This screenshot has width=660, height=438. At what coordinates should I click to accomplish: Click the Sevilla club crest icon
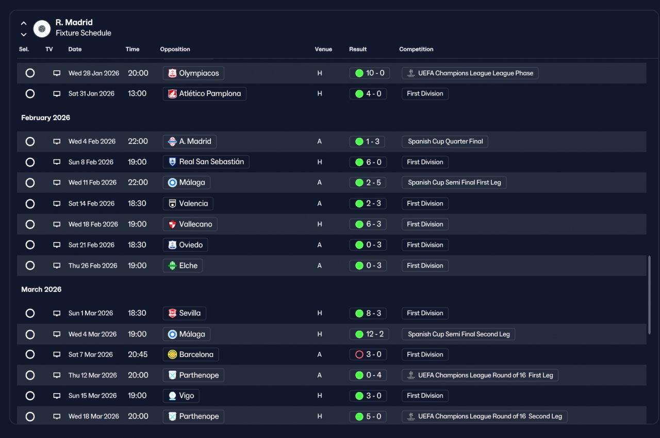pyautogui.click(x=173, y=313)
